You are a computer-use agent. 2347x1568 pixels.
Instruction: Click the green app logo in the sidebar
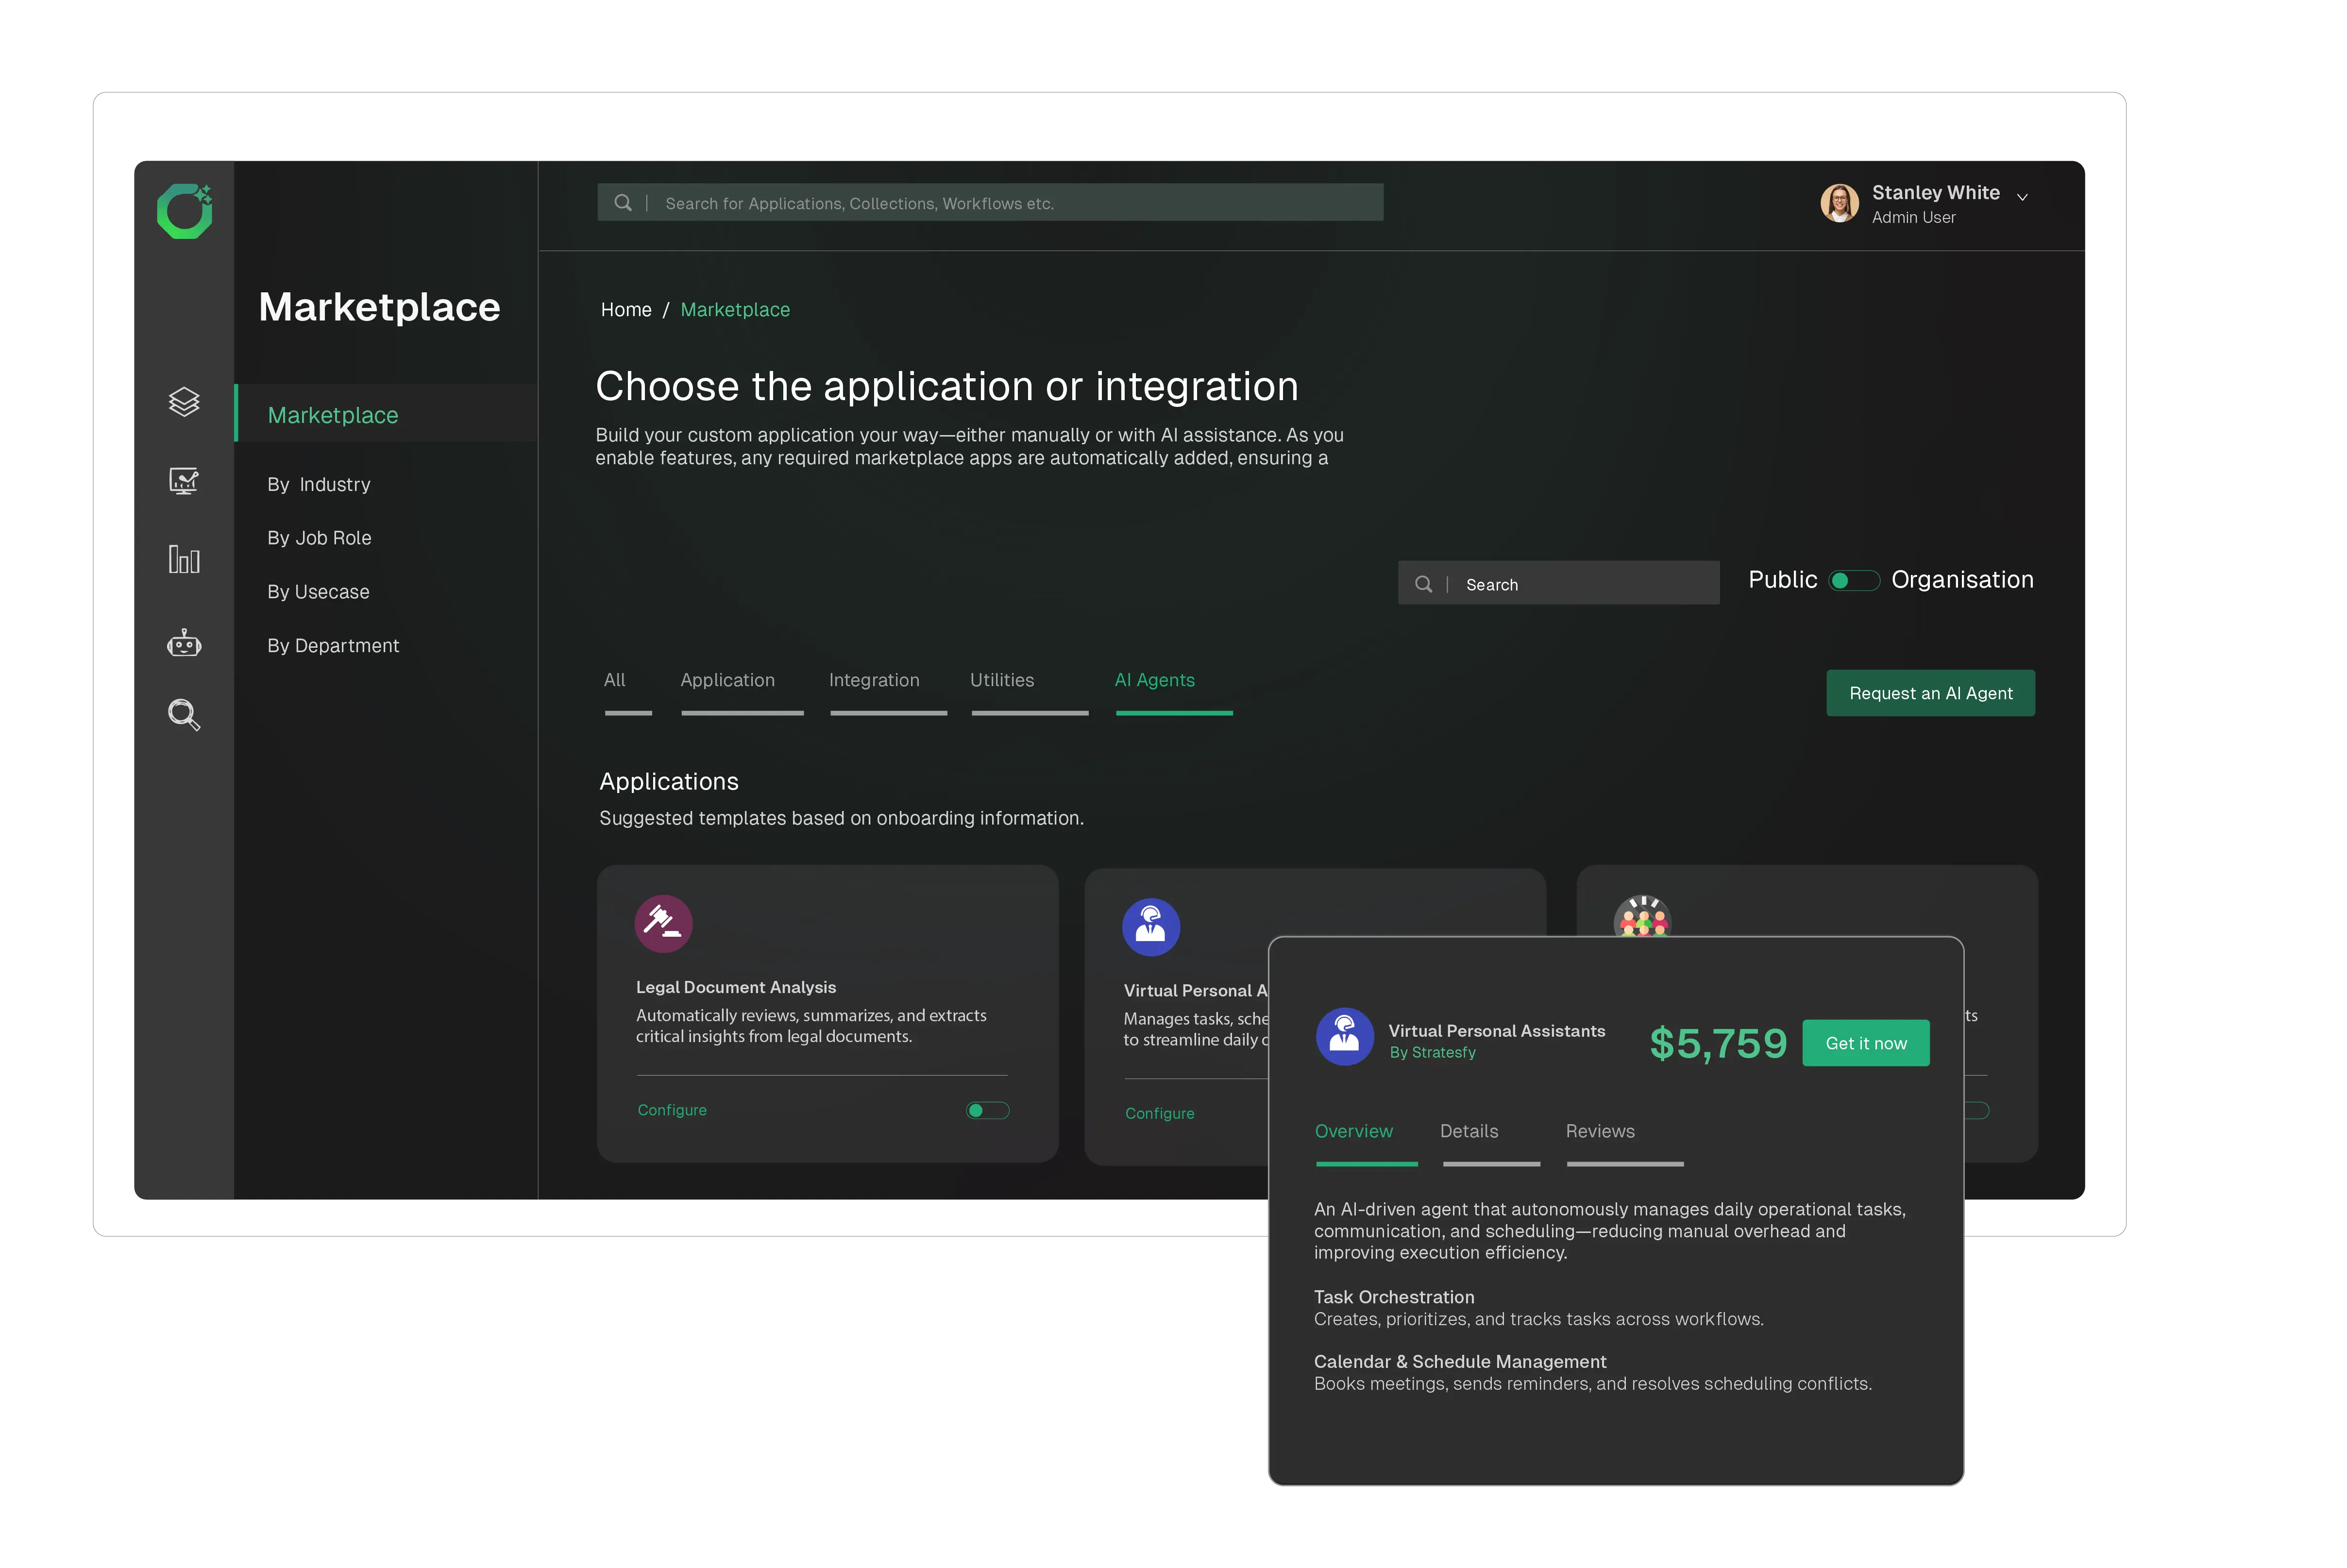185,211
